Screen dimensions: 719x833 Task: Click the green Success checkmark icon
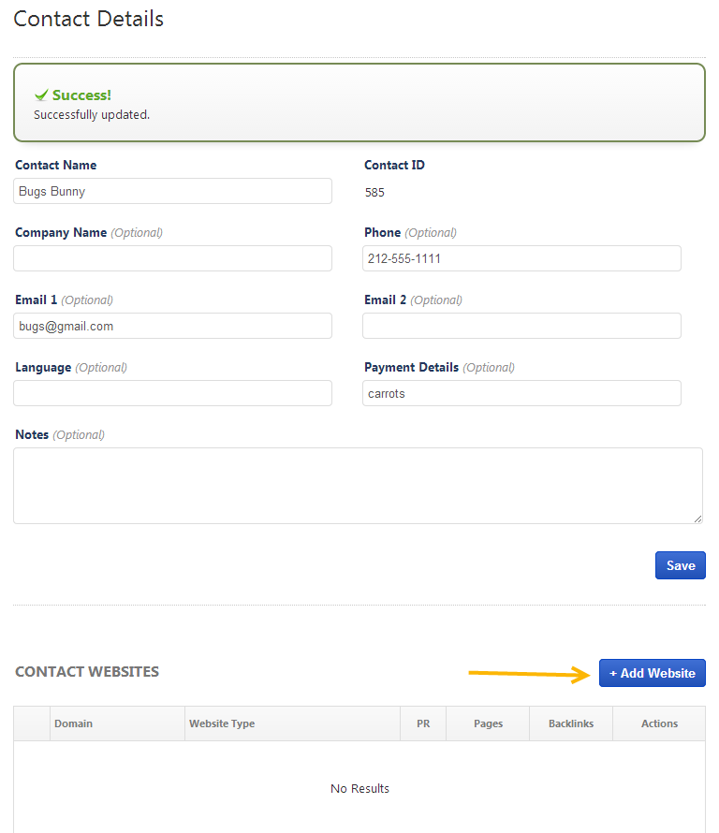[40, 95]
